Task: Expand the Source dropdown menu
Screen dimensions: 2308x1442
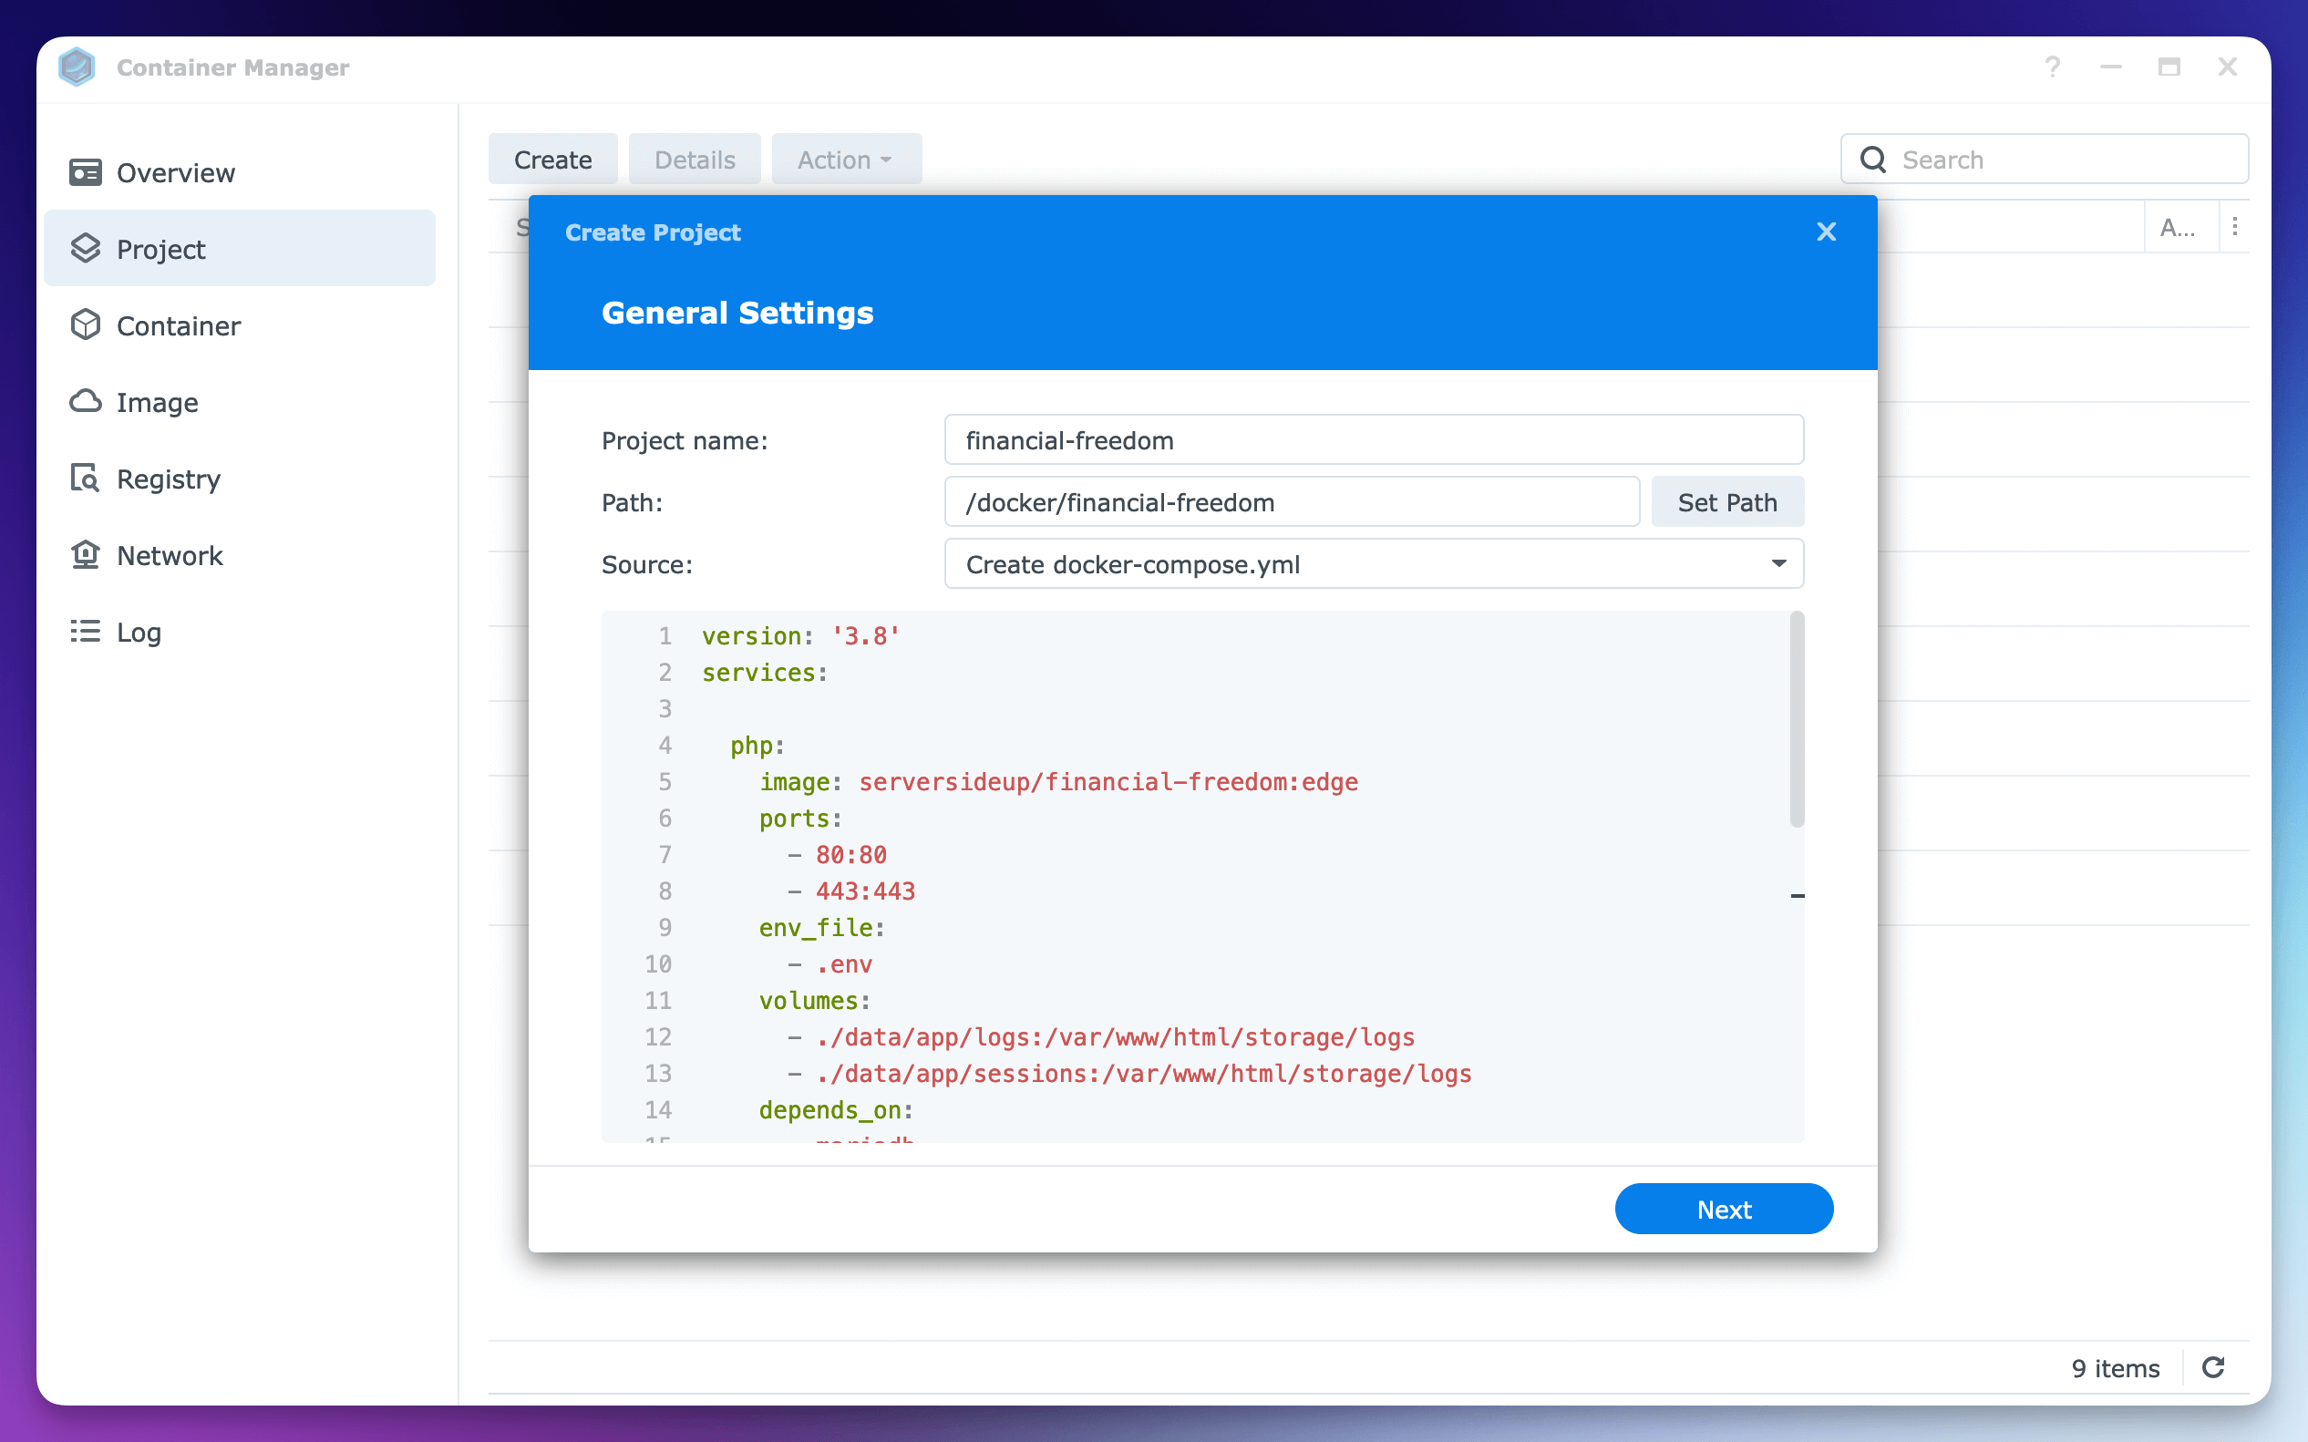Action: pos(1780,563)
